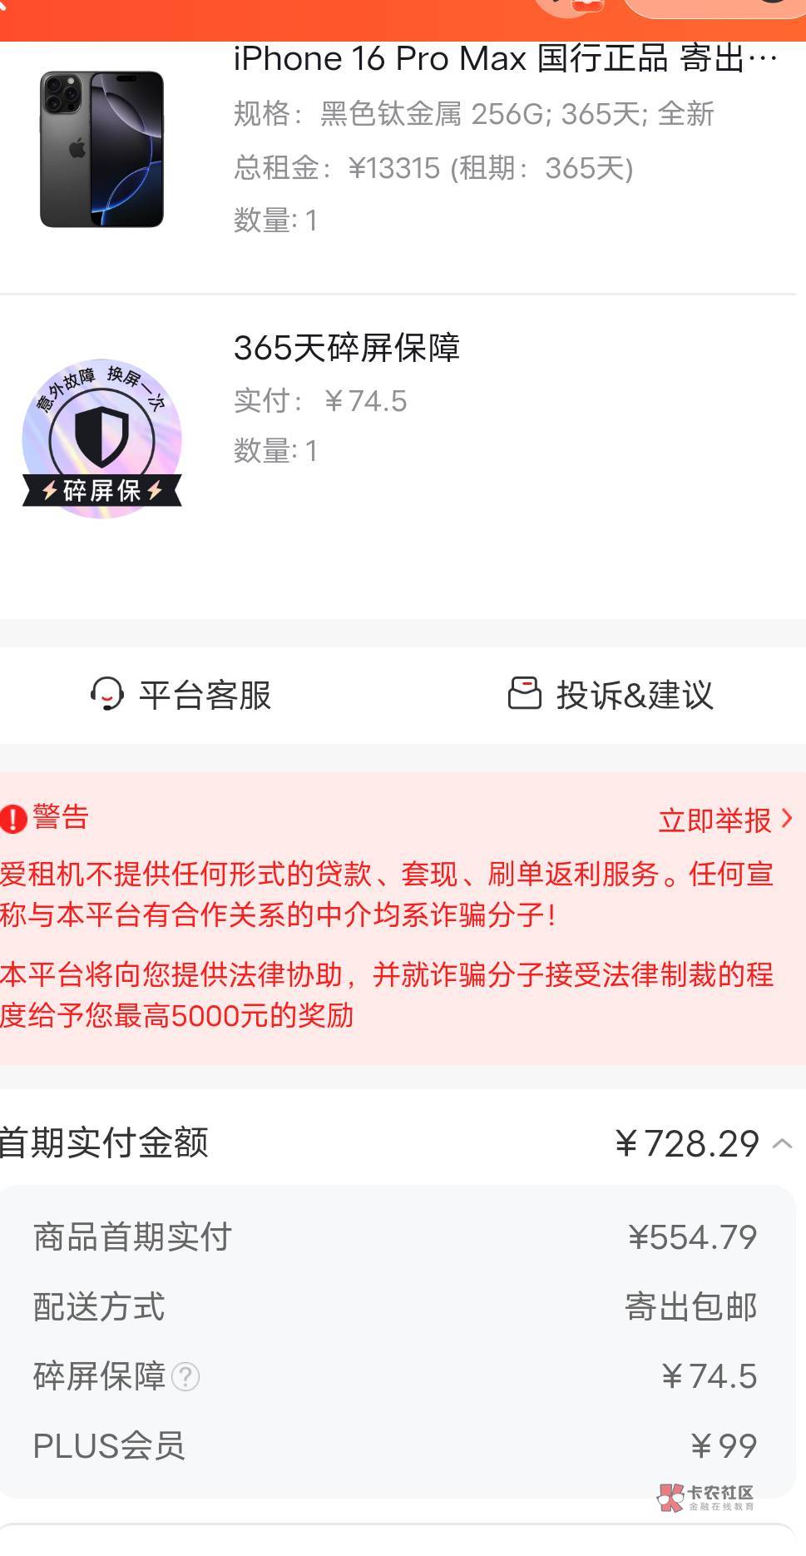Select the PLUS会员 fee row

pyautogui.click(x=396, y=1446)
